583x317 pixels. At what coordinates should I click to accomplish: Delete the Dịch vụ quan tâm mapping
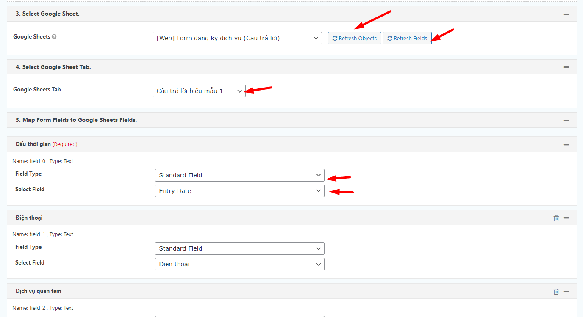tap(556, 291)
